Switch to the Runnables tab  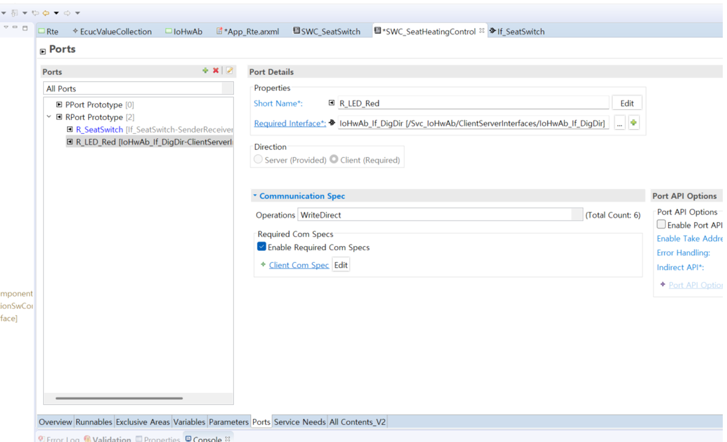[94, 422]
